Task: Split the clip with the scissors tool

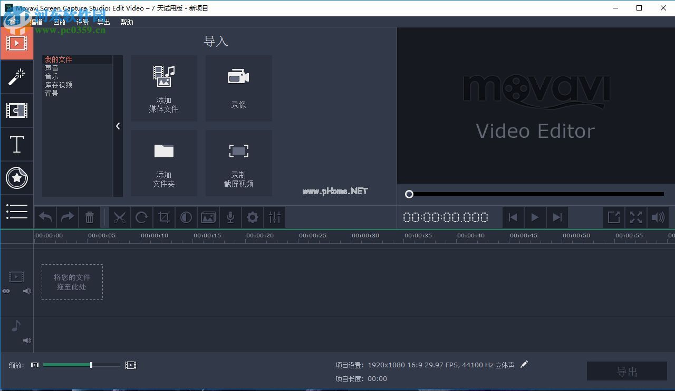Action: click(120, 217)
